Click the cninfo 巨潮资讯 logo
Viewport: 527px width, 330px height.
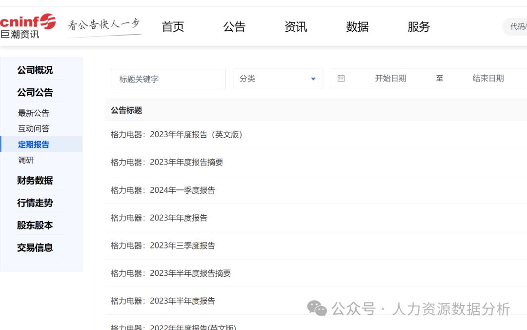(x=27, y=26)
